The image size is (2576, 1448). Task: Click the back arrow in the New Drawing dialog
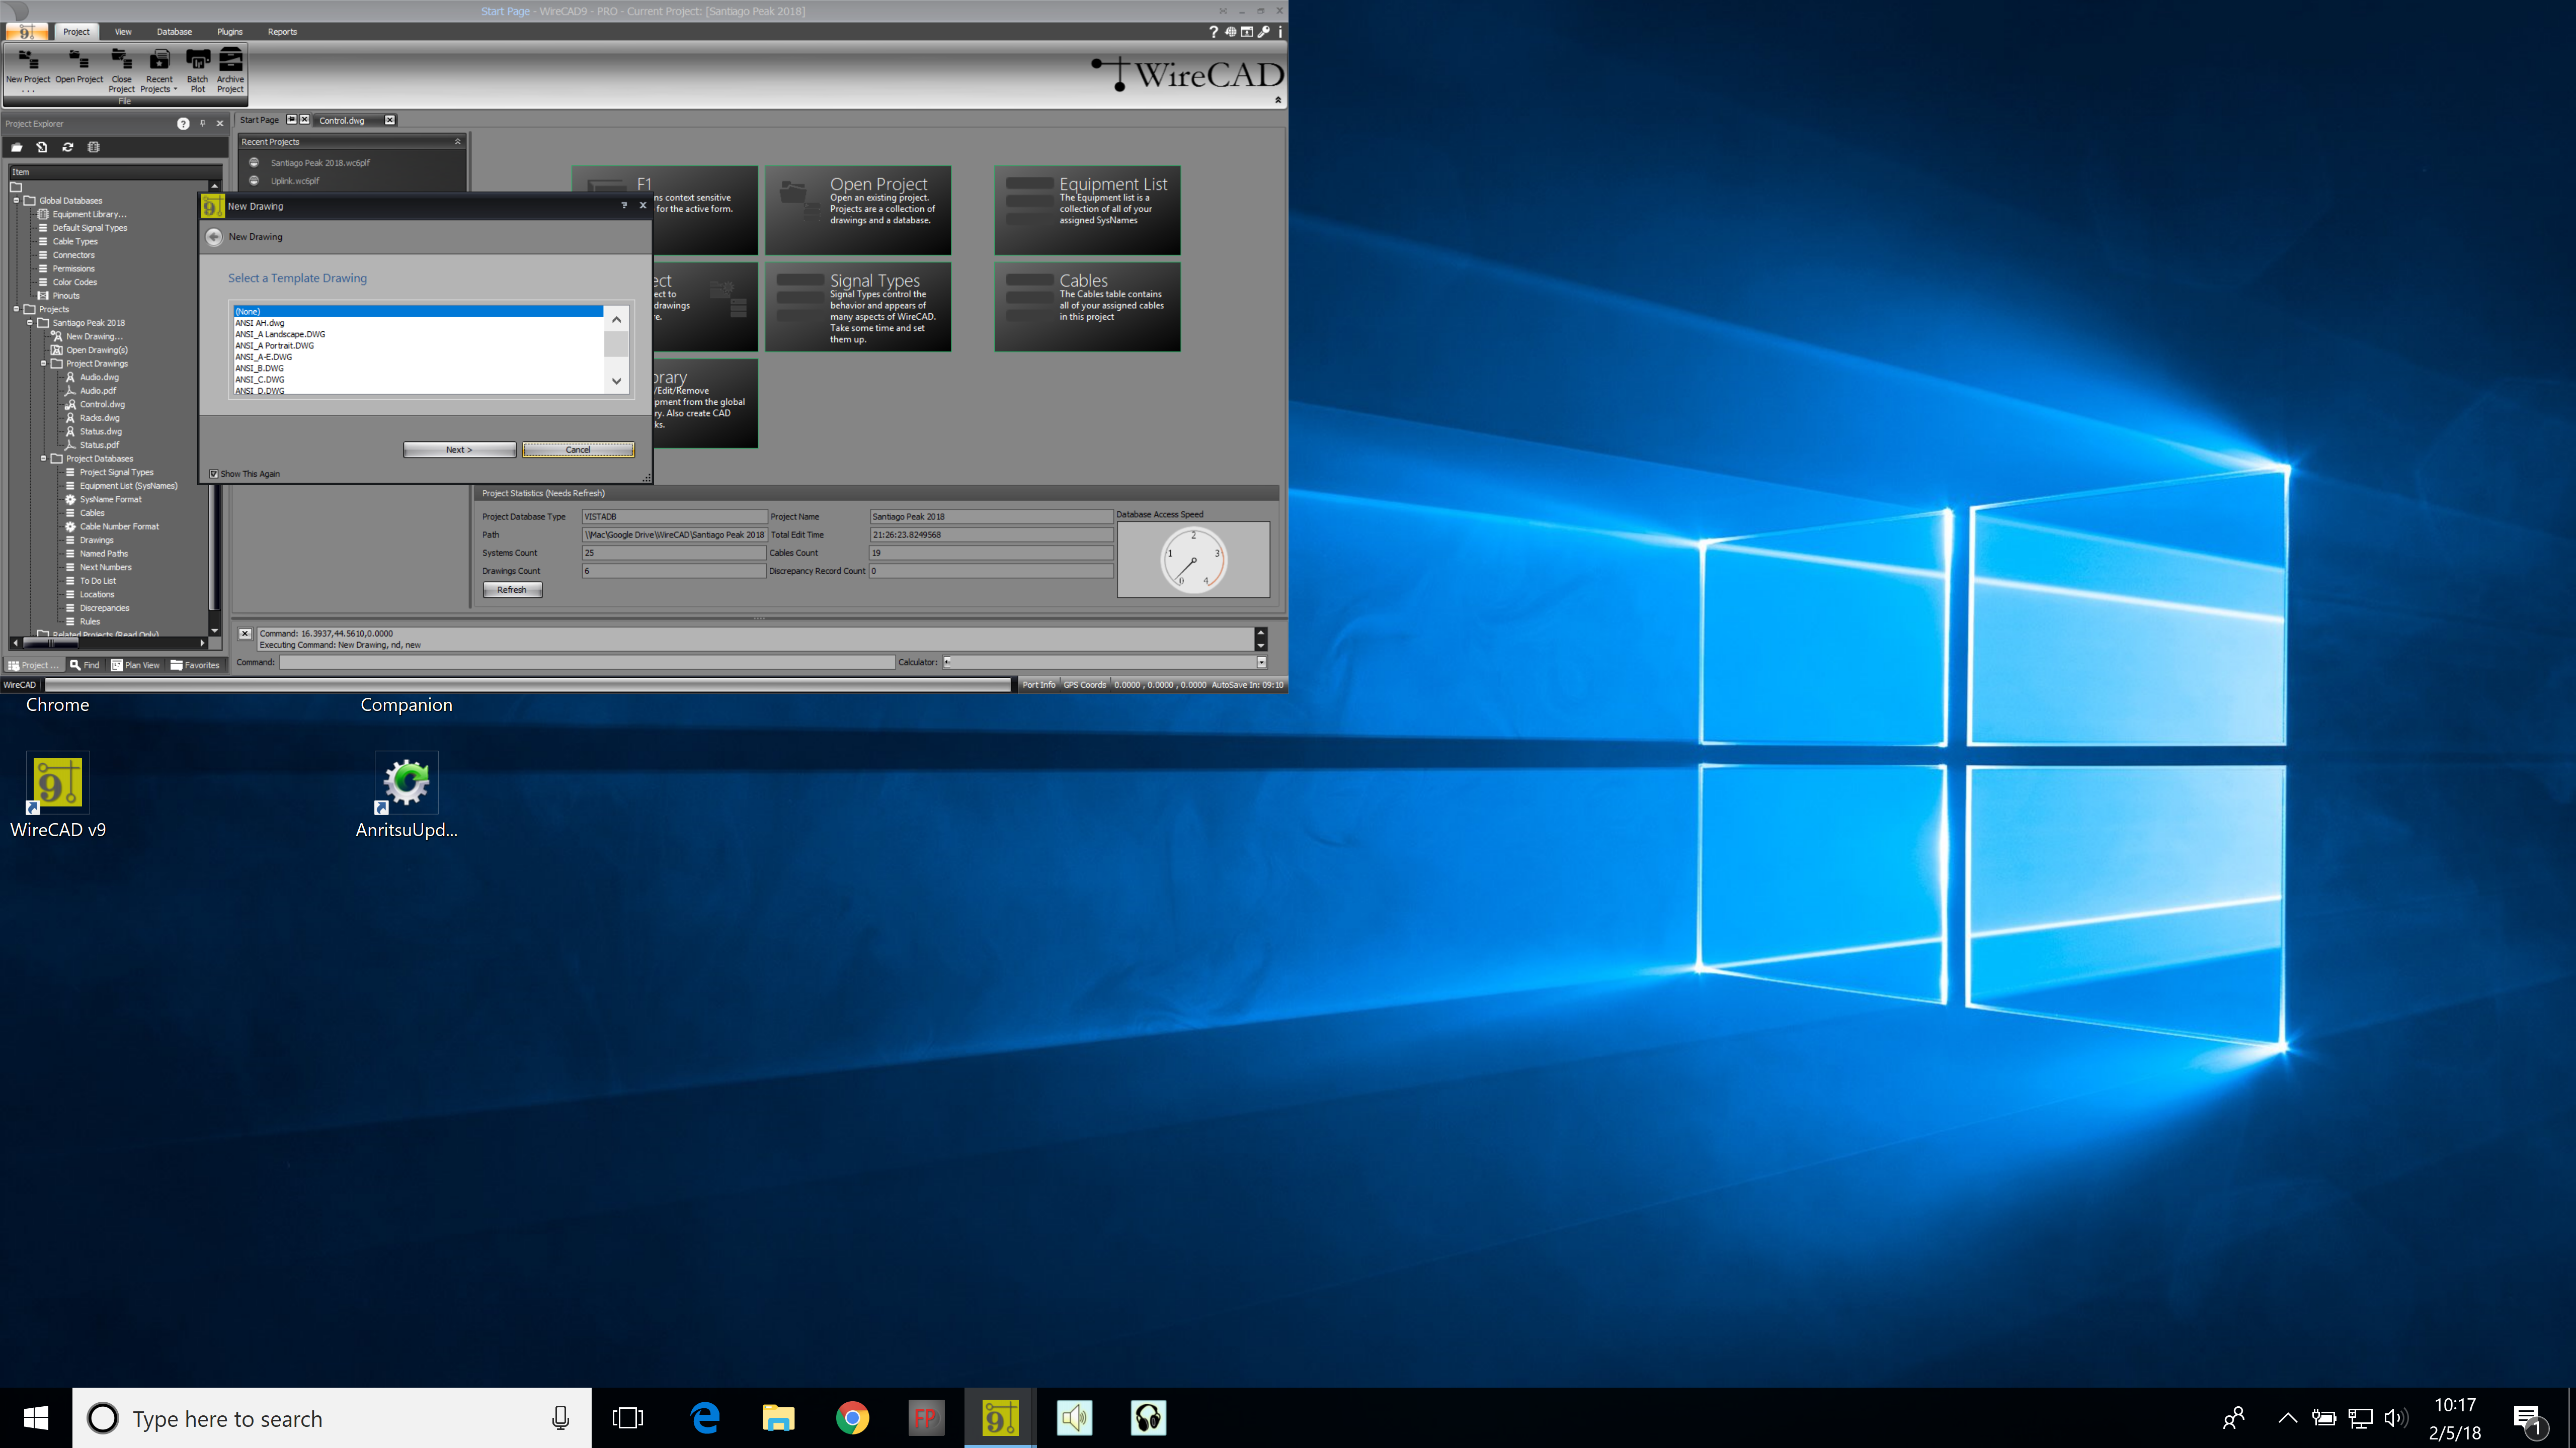pos(214,237)
